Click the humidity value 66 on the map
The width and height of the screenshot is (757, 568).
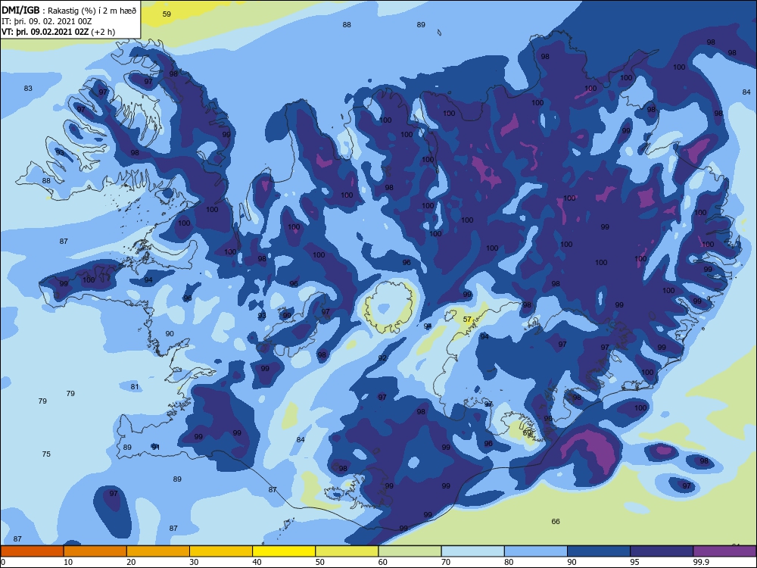556,521
